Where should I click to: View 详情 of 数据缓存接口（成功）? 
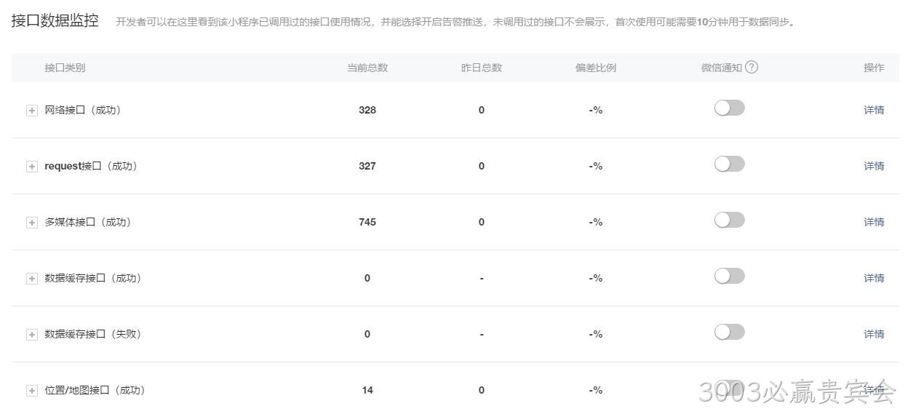(874, 278)
